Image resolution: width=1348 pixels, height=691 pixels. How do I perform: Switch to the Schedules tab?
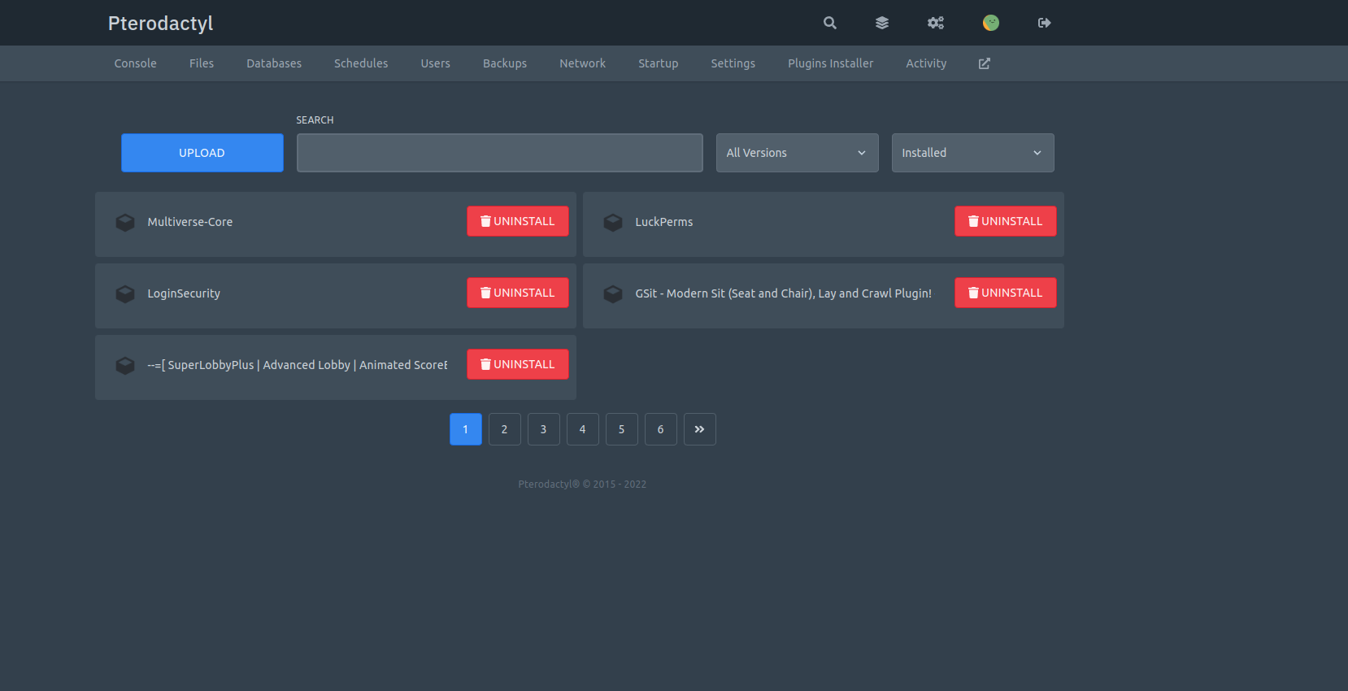[x=361, y=63]
